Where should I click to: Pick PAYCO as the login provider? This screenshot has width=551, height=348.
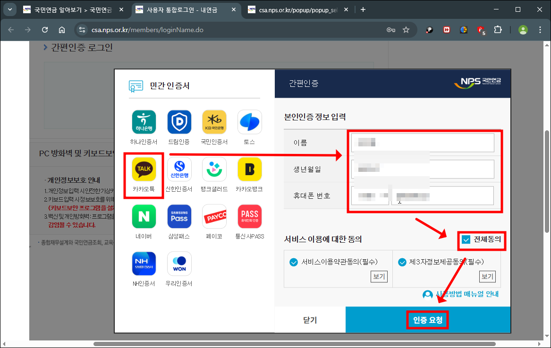coord(214,216)
